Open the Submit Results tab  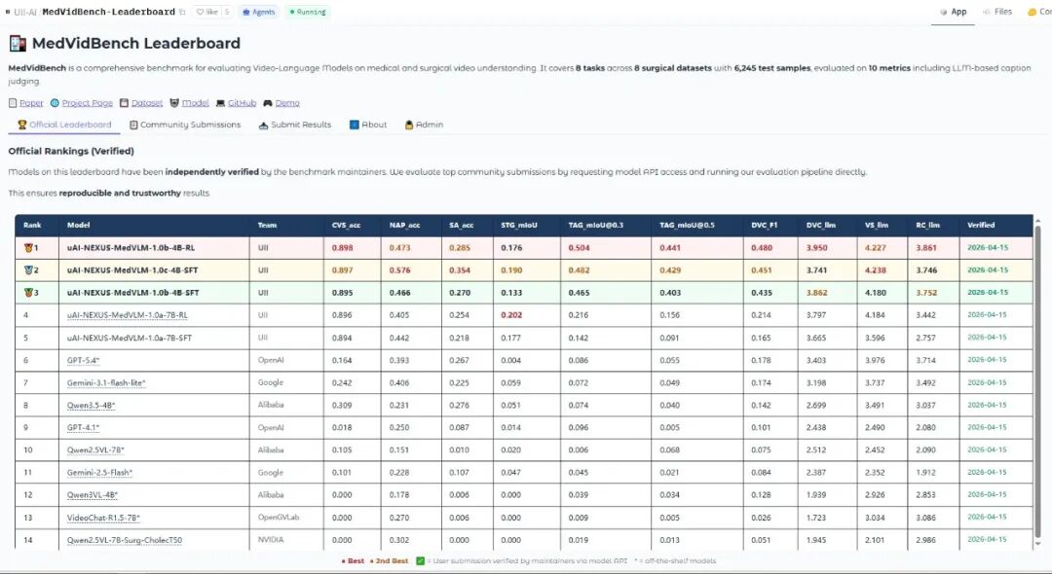coord(295,125)
